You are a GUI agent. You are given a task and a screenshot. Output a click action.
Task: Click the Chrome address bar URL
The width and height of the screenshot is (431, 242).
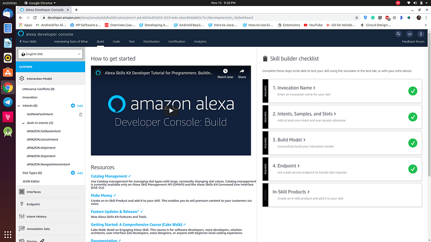tap(150, 18)
